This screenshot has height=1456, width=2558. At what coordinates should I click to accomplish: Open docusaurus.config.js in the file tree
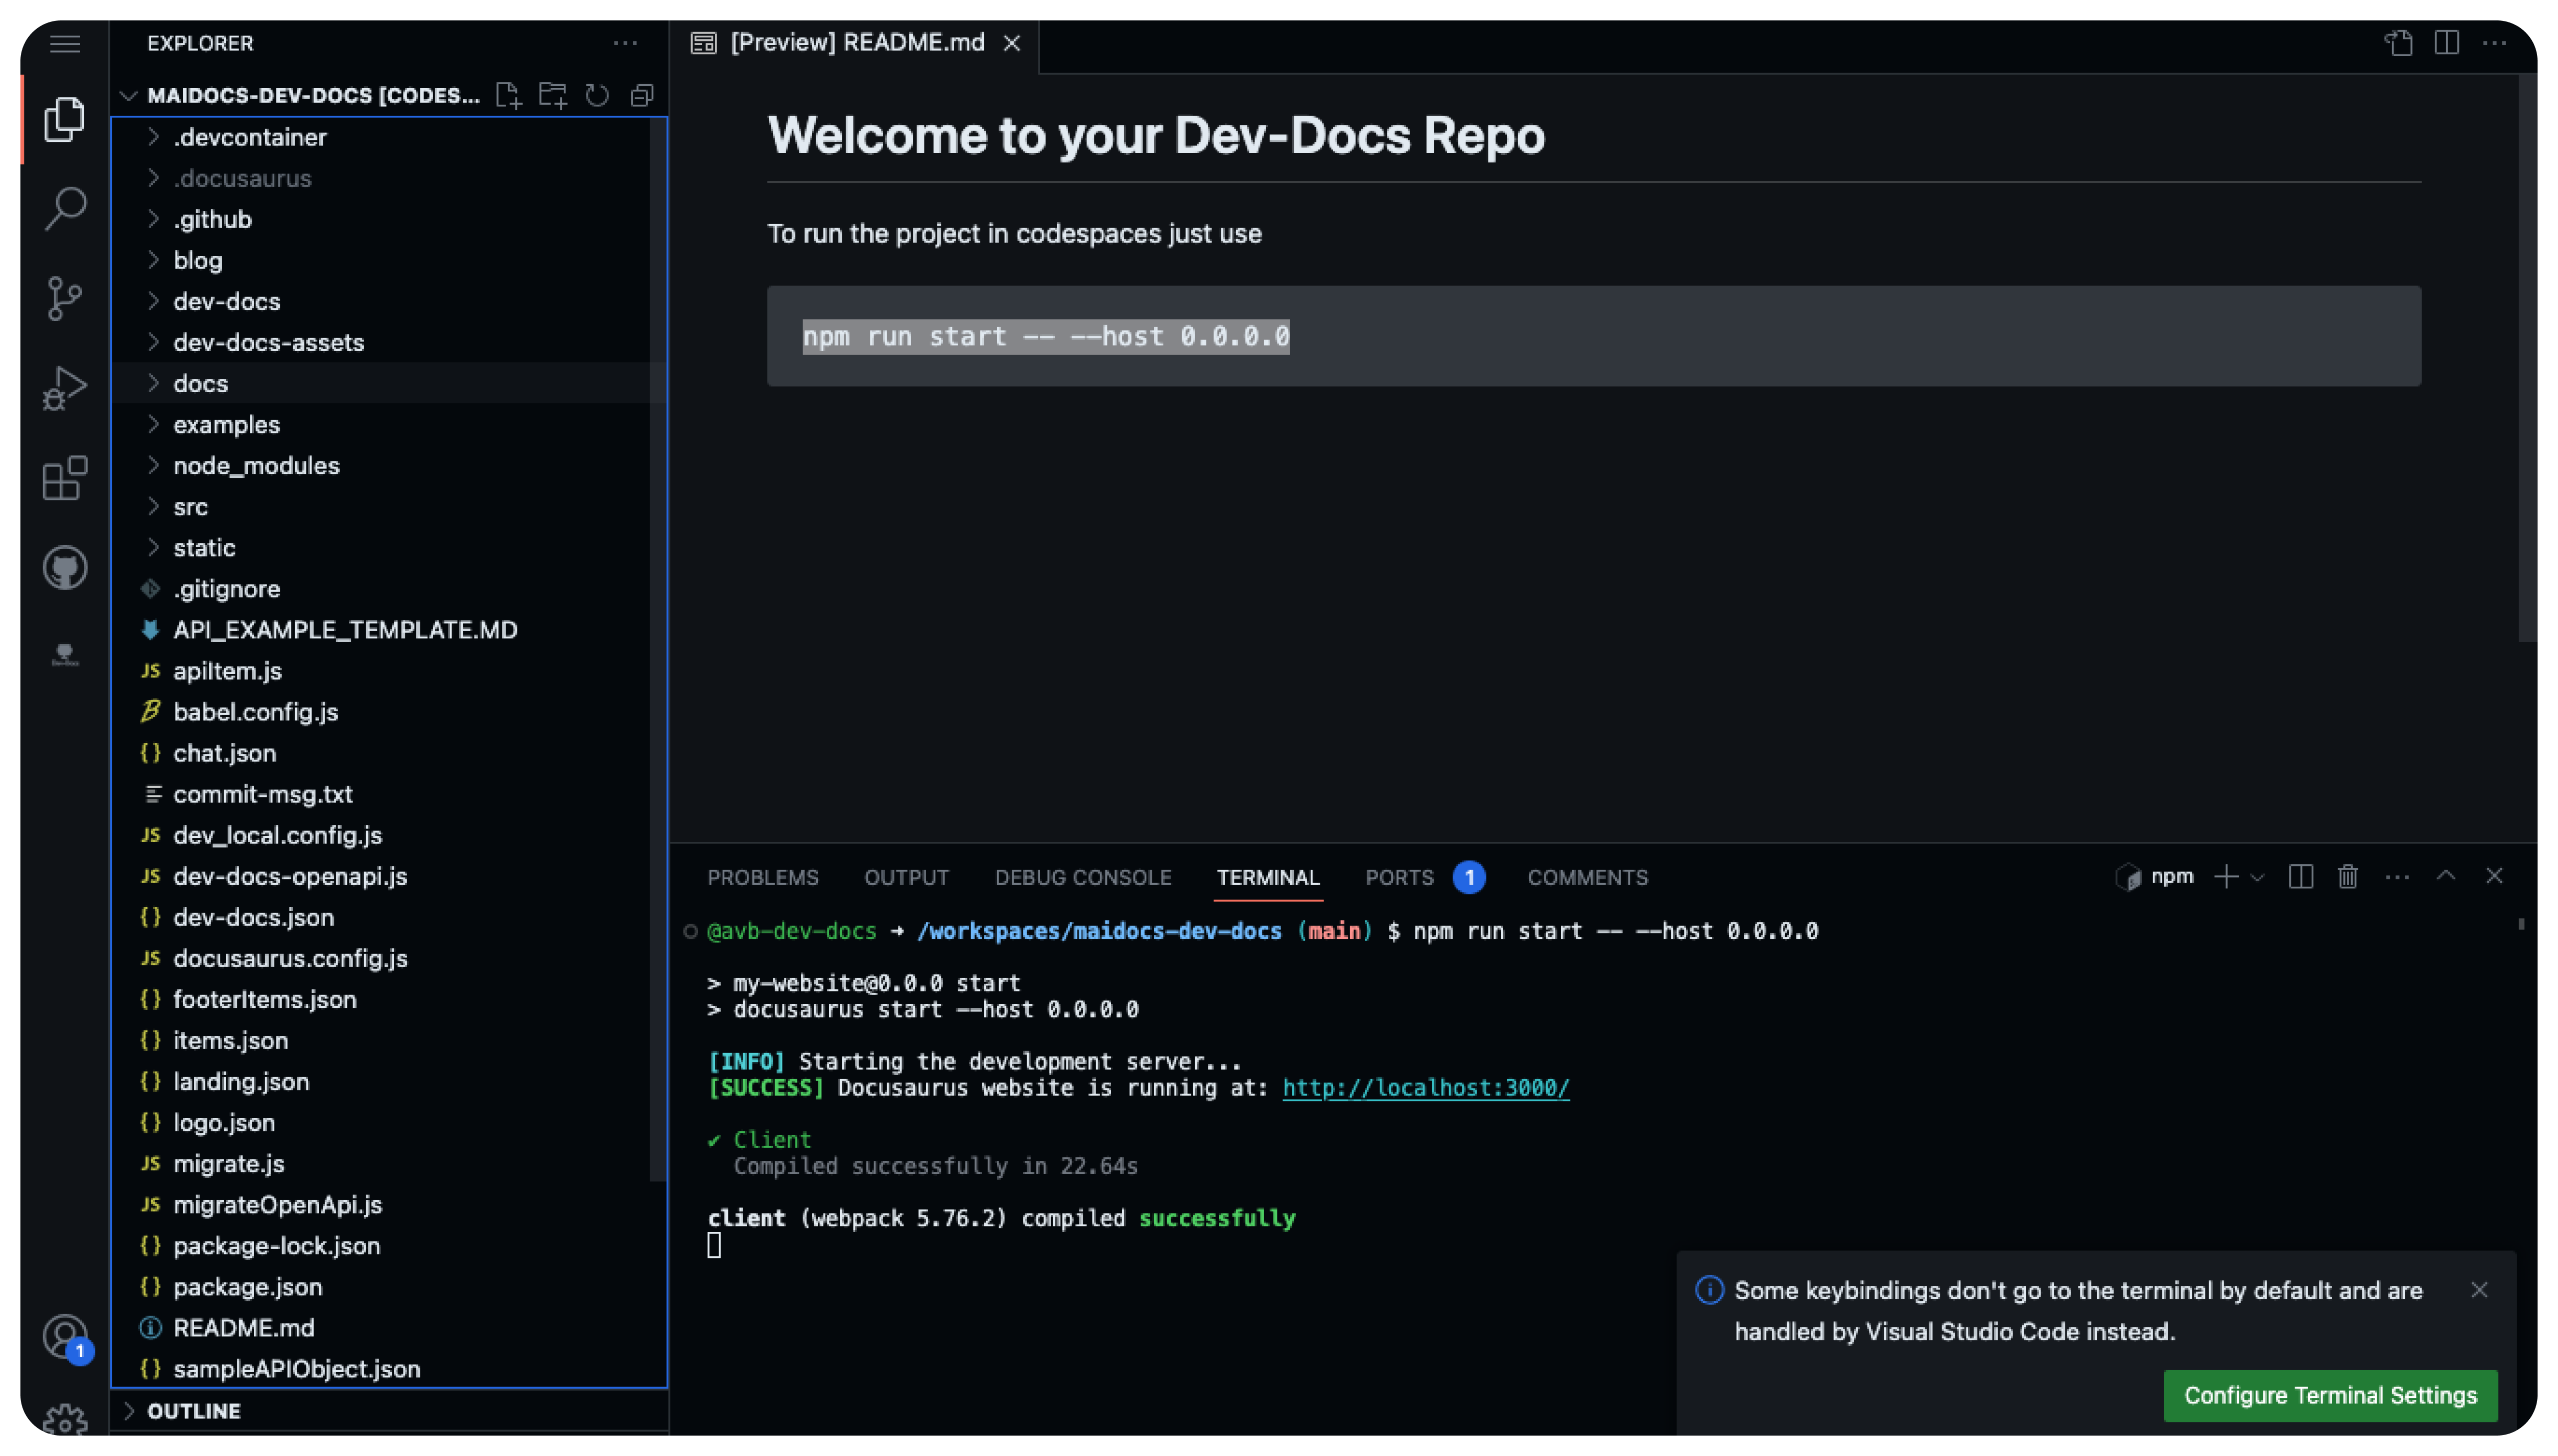click(290, 958)
